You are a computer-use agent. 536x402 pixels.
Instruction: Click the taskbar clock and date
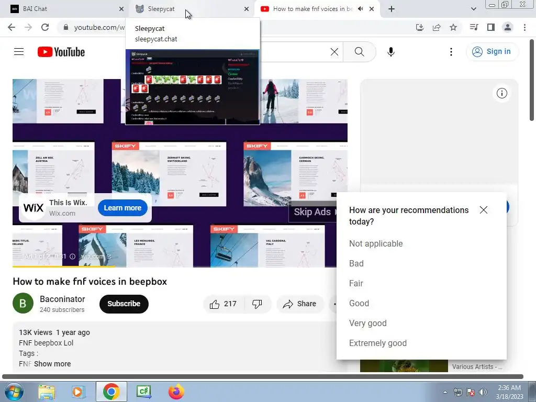[x=509, y=392]
